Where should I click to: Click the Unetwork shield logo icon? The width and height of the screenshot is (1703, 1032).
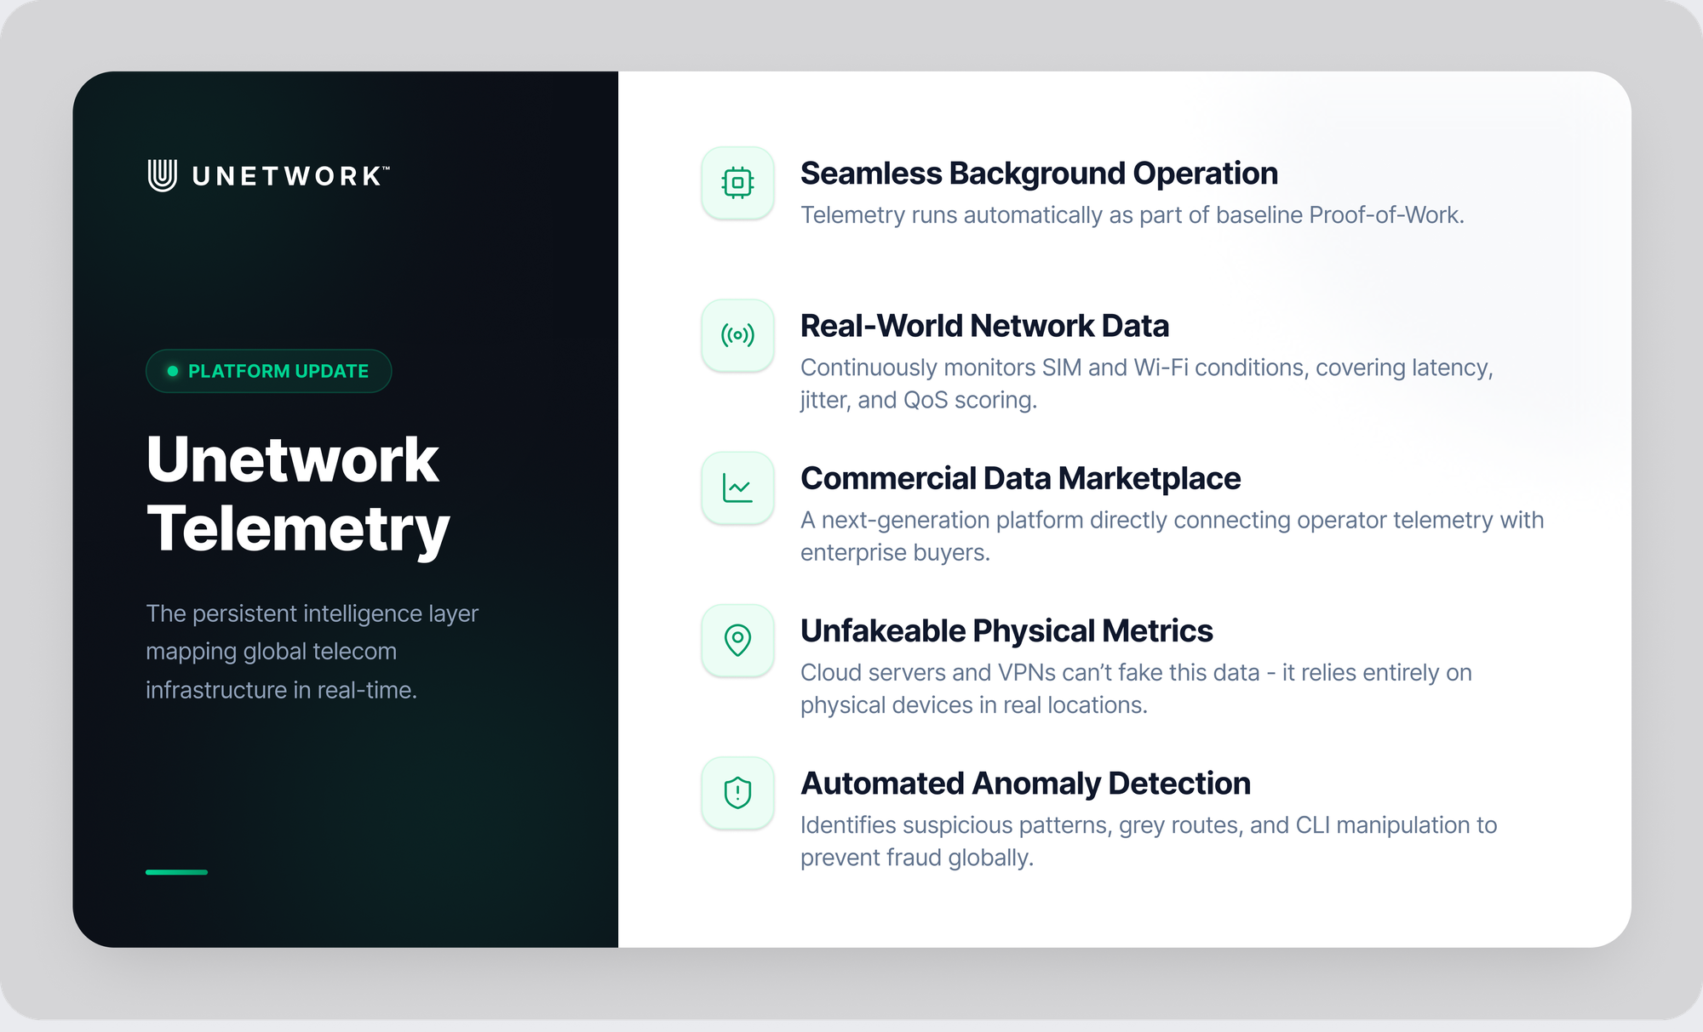point(163,175)
